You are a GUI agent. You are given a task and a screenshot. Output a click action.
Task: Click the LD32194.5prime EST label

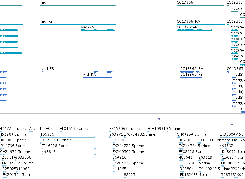(x=212, y=140)
